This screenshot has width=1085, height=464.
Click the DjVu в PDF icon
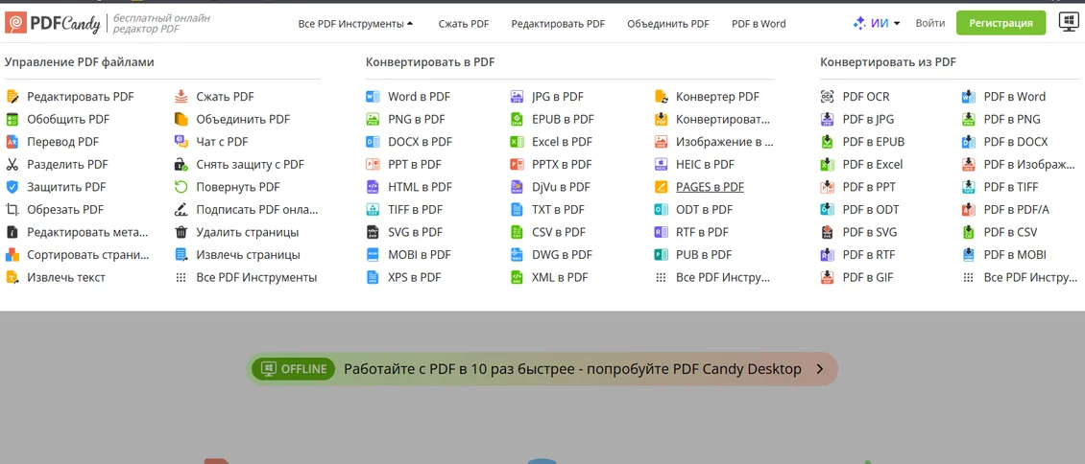(x=517, y=187)
